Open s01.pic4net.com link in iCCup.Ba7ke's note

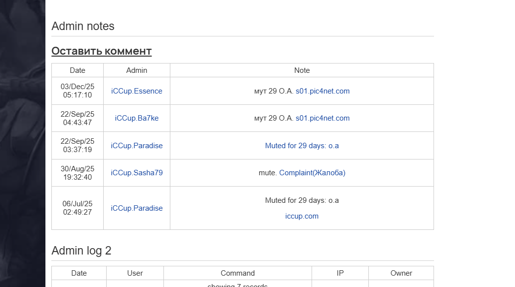pos(322,118)
